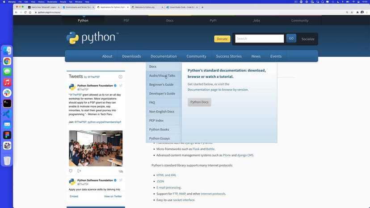Viewport: 370px width, 208px height.
Task: Click into the Search input field
Action: [259, 39]
